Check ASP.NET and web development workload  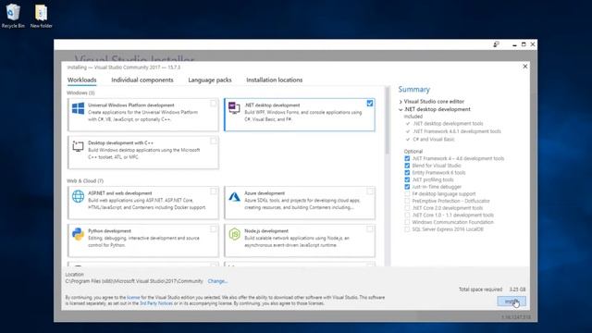pos(214,191)
